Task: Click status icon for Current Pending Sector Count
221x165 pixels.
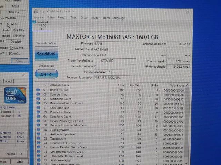Action: tap(39, 147)
